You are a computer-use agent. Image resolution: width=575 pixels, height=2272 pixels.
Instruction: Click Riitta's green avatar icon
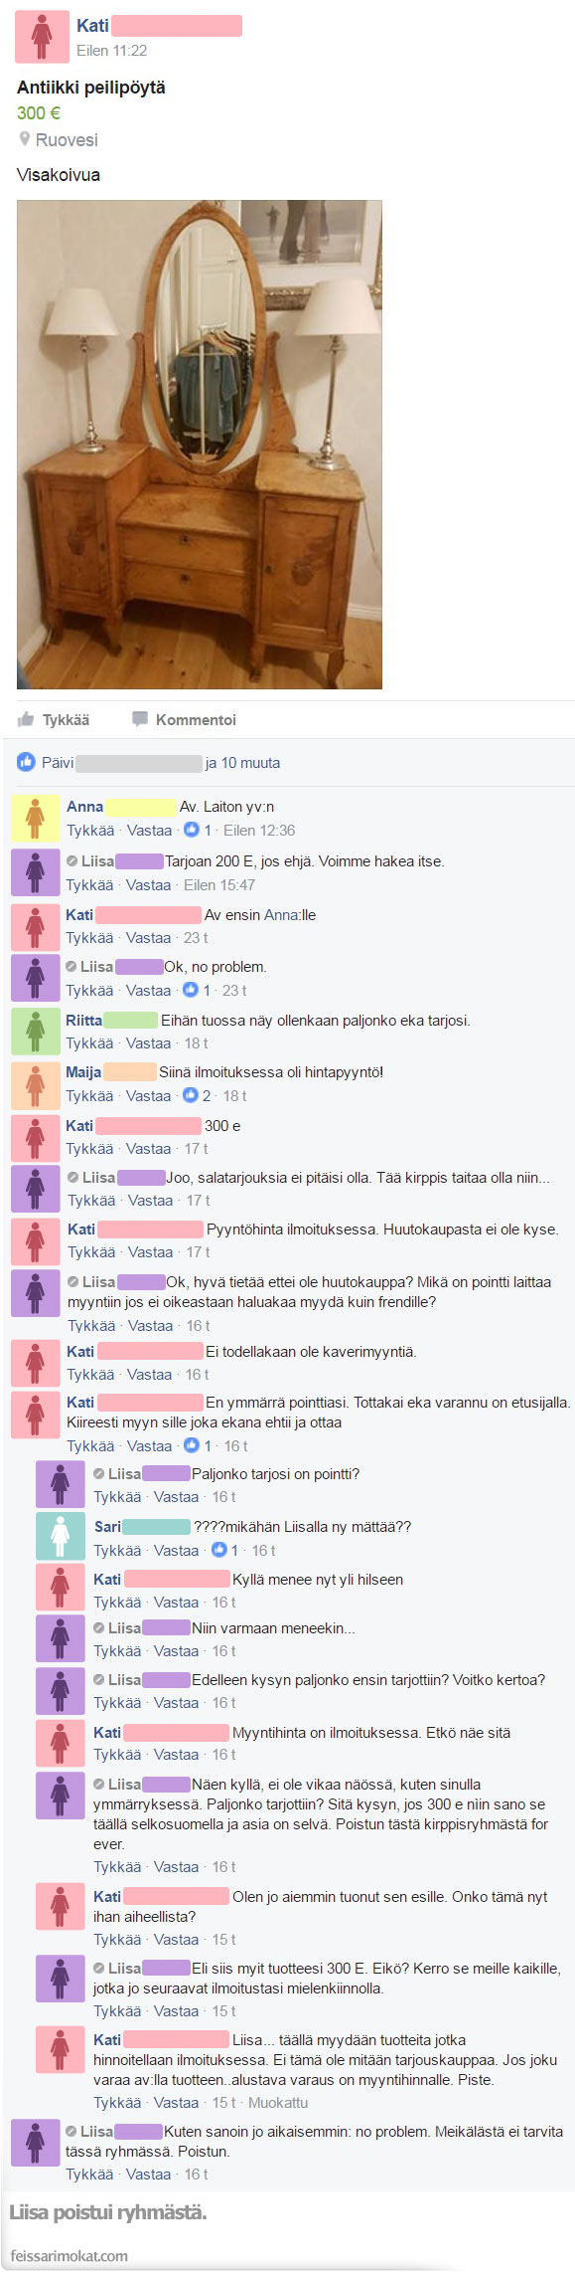coord(35,1031)
